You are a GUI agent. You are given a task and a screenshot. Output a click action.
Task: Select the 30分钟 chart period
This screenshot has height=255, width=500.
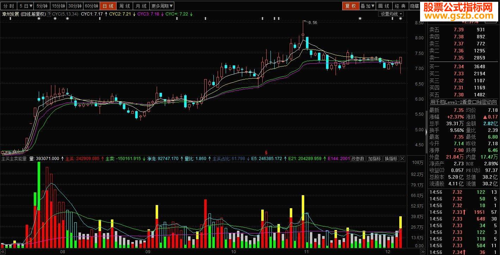[75, 6]
